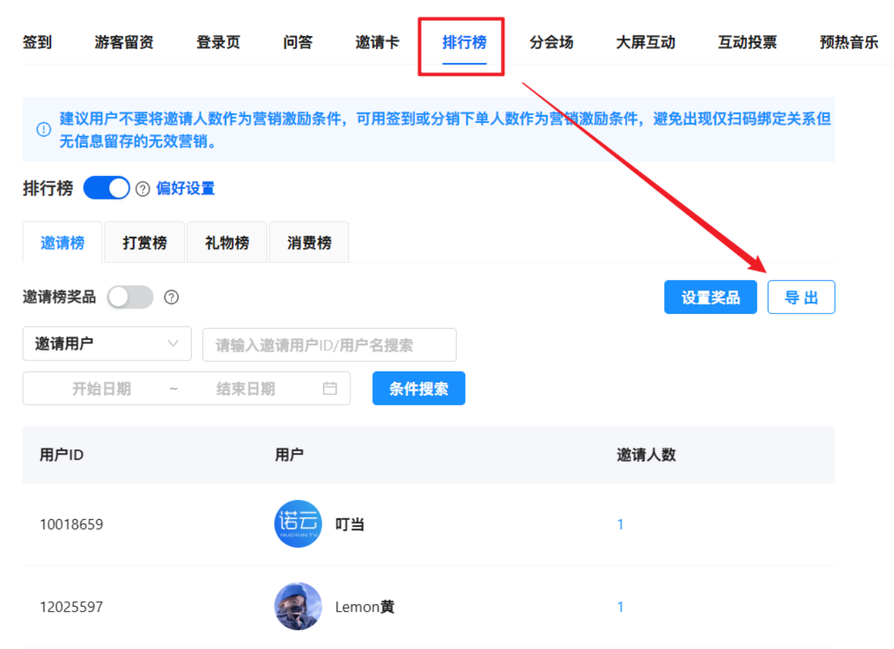Focus the user ID/username search field
894x649 pixels.
point(329,345)
